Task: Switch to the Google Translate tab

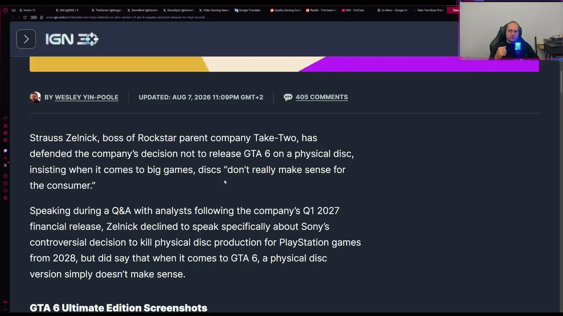Action: pyautogui.click(x=248, y=10)
